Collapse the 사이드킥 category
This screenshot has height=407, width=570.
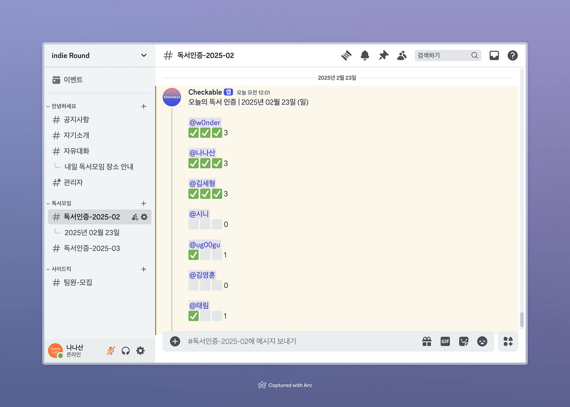click(x=59, y=269)
